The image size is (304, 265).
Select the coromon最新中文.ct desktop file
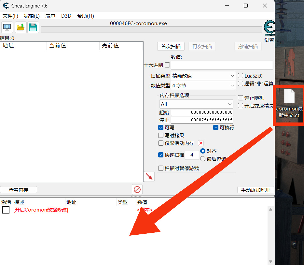[x=289, y=103]
